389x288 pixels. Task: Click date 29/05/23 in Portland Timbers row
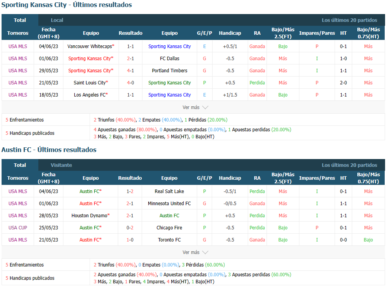[49, 71]
